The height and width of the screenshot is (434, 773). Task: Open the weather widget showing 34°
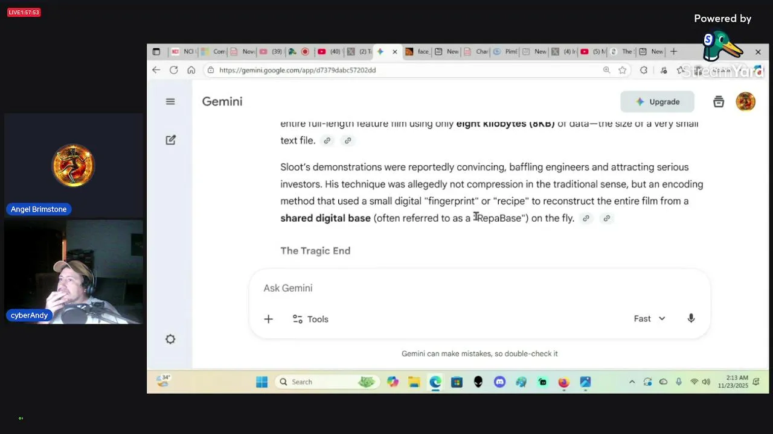163,381
